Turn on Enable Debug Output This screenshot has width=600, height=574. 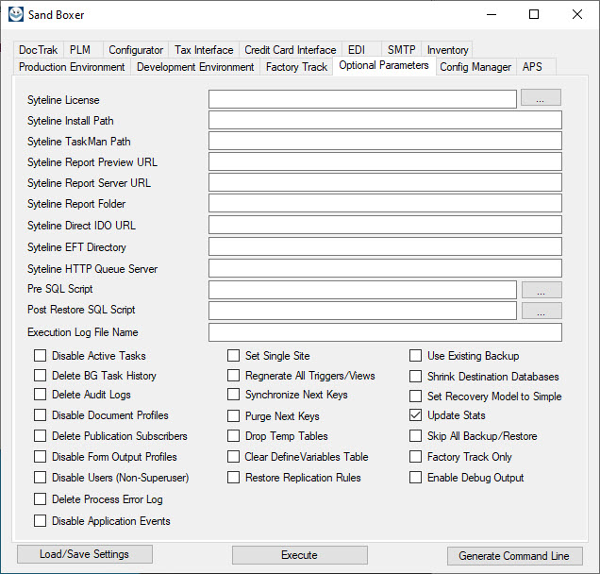(416, 478)
